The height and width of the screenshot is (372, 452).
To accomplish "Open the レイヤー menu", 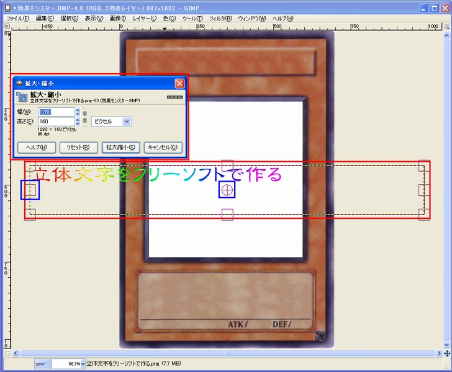I will pos(146,19).
